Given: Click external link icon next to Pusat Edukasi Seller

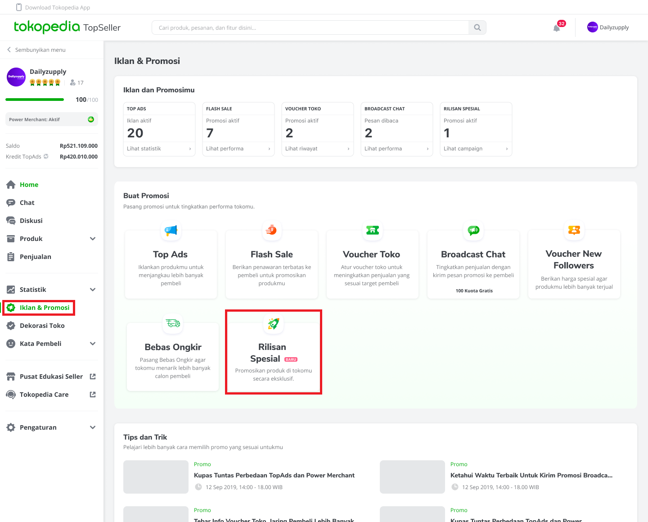Looking at the screenshot, I should click(93, 377).
